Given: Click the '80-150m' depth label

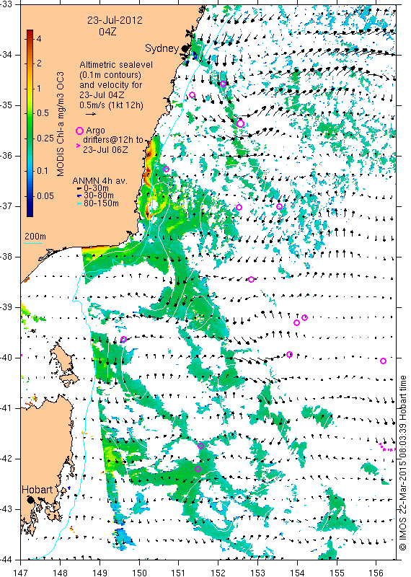Looking at the screenshot, I should [x=101, y=203].
